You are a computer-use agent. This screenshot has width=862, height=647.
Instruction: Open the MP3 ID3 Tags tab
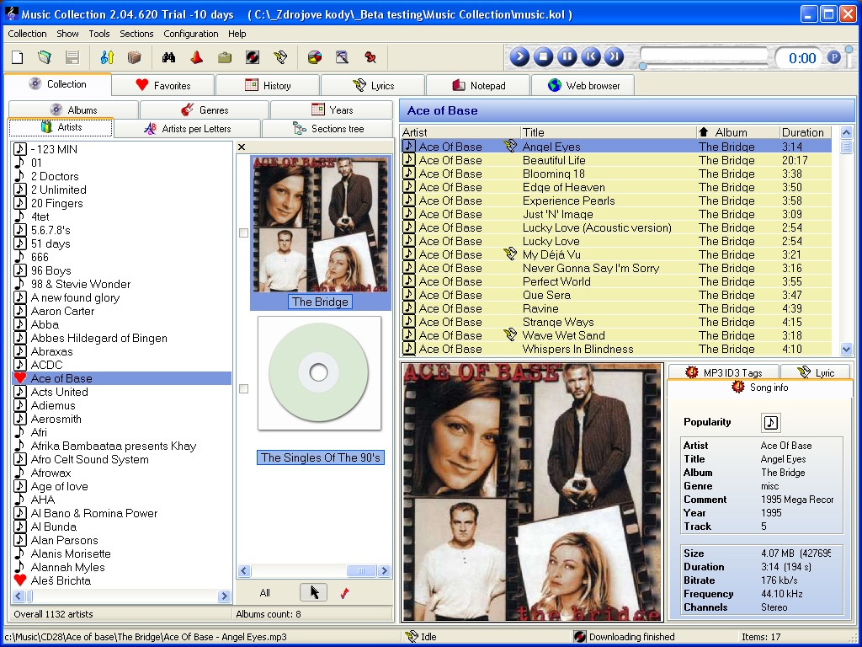pyautogui.click(x=723, y=372)
